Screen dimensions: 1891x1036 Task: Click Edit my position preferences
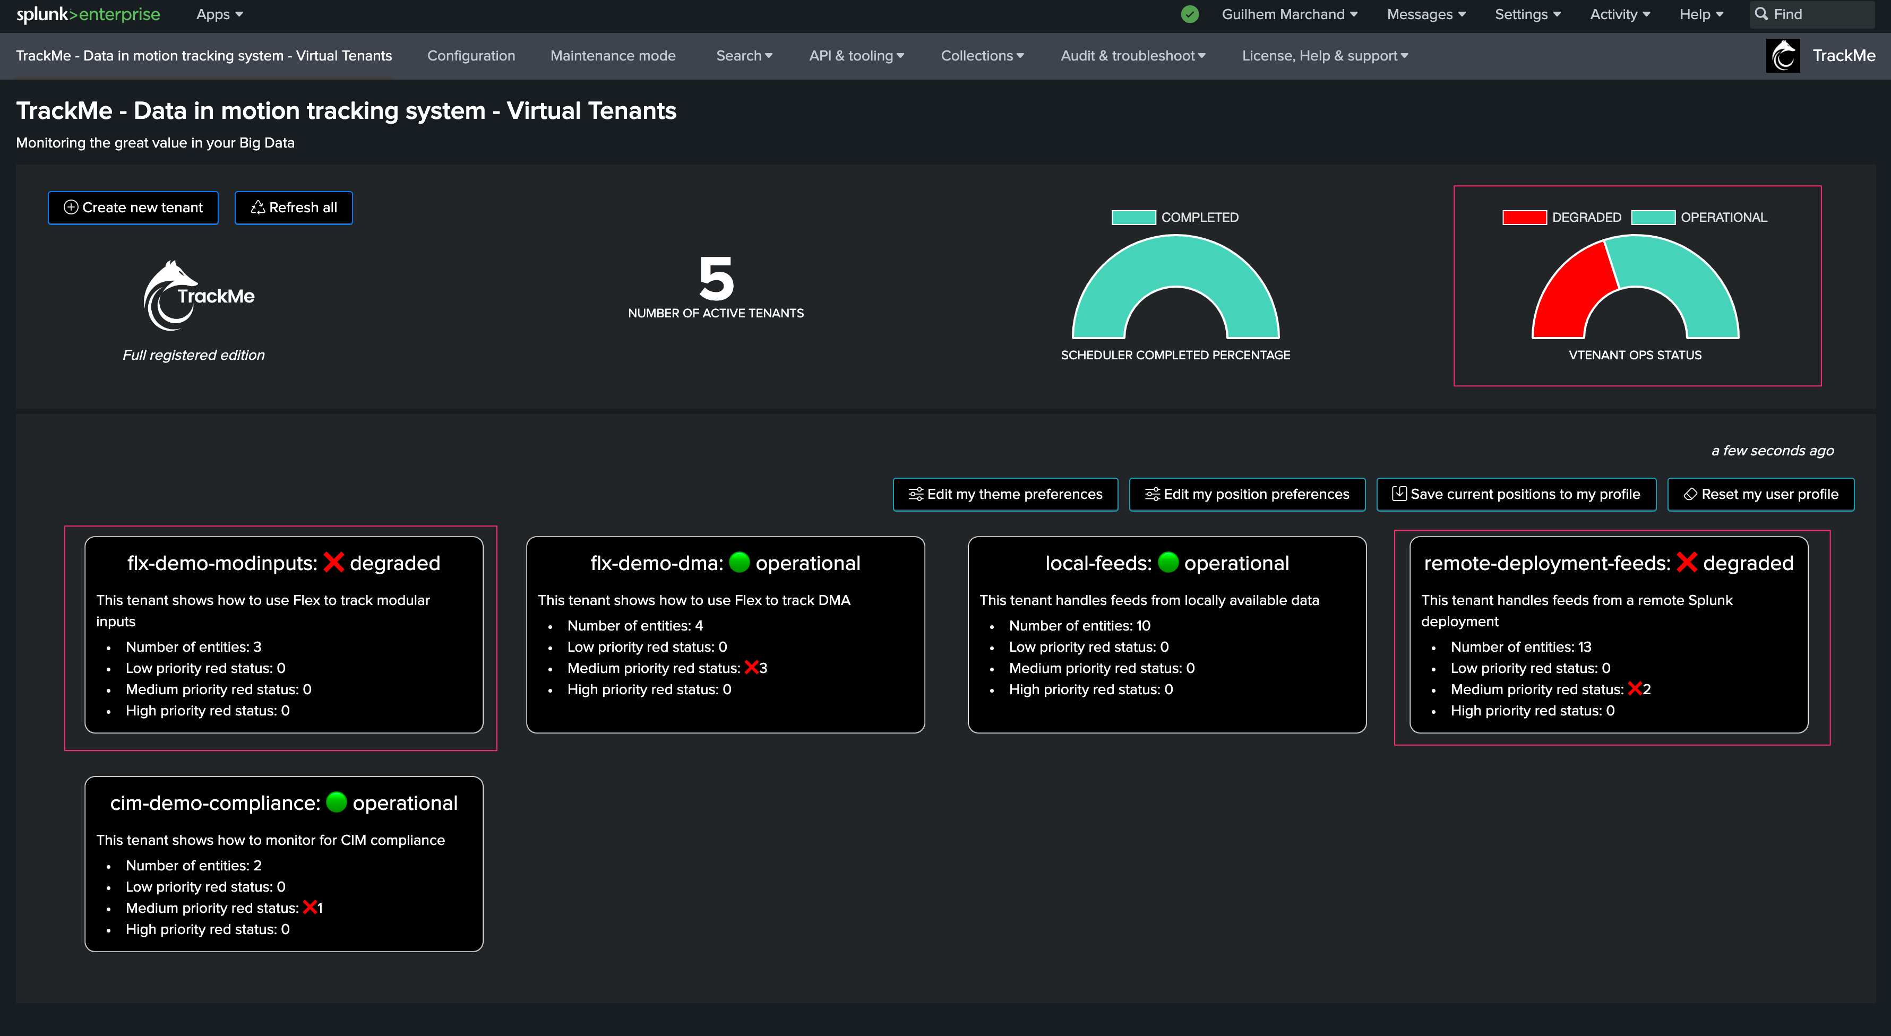1247,494
